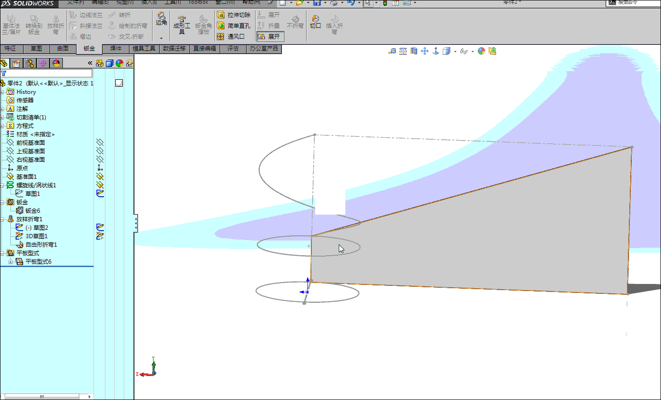
Task: Click the 切口 rip tool
Action: (x=315, y=22)
